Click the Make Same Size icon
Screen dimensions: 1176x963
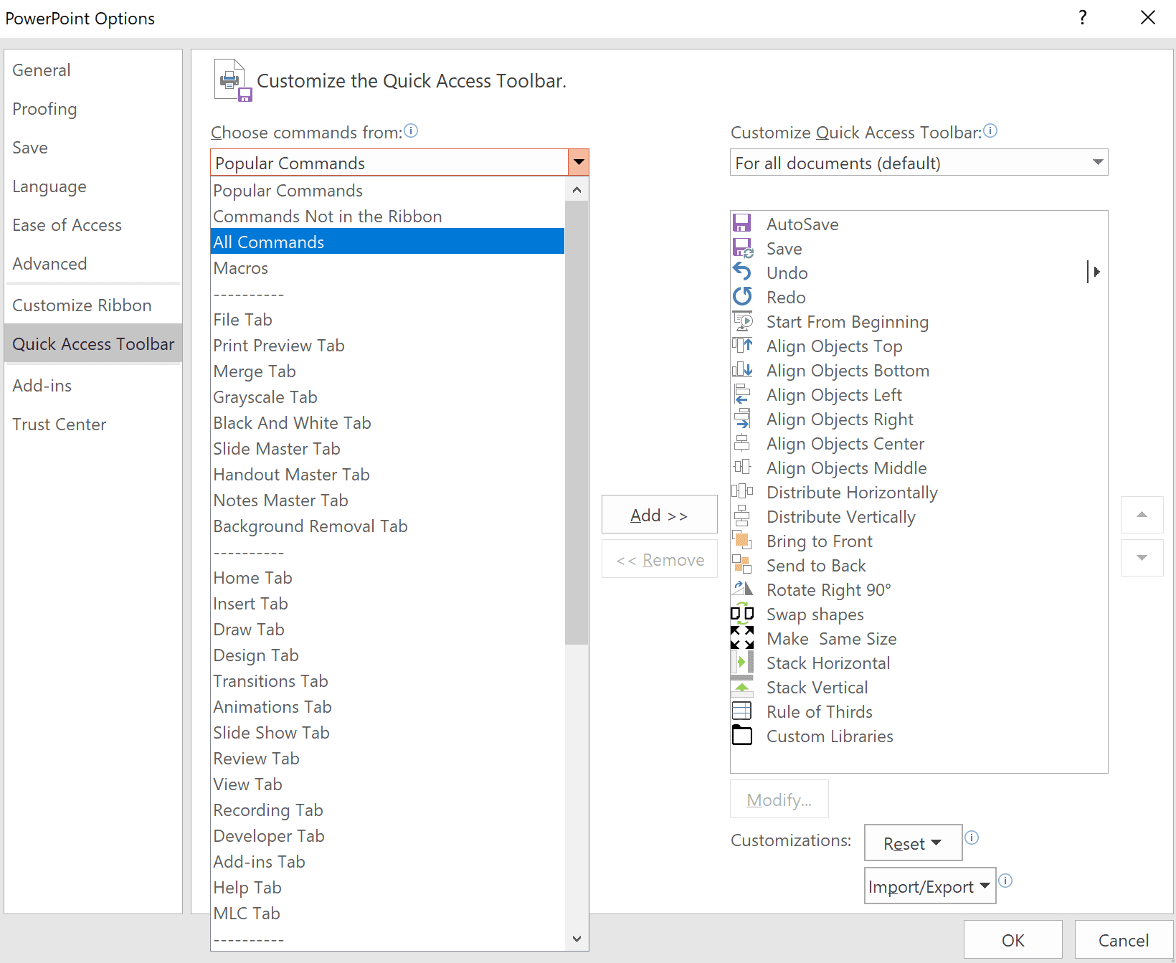[x=742, y=637]
